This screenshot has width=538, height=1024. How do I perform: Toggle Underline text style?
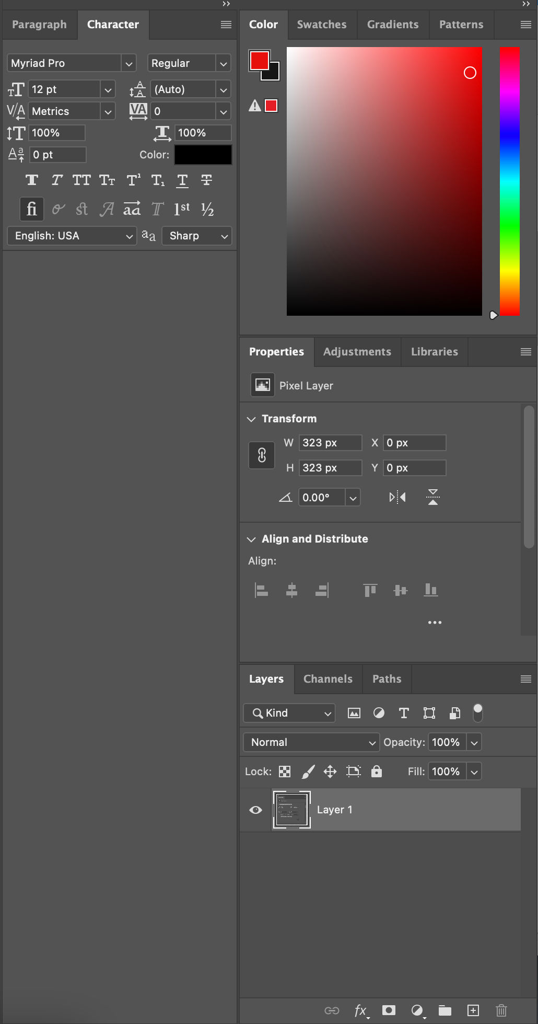click(182, 180)
